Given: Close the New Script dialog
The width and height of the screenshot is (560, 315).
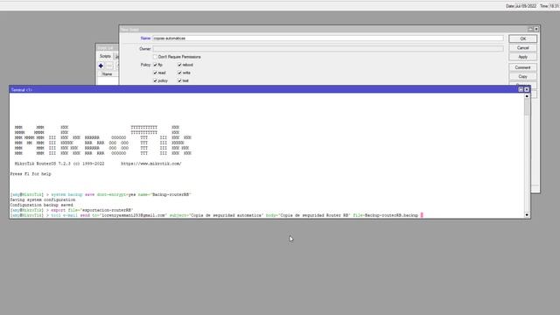Looking at the screenshot, I should 536,29.
